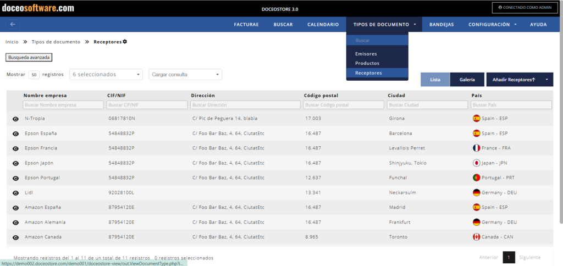
Task: Click the Buscar País filter field
Action: click(x=511, y=105)
